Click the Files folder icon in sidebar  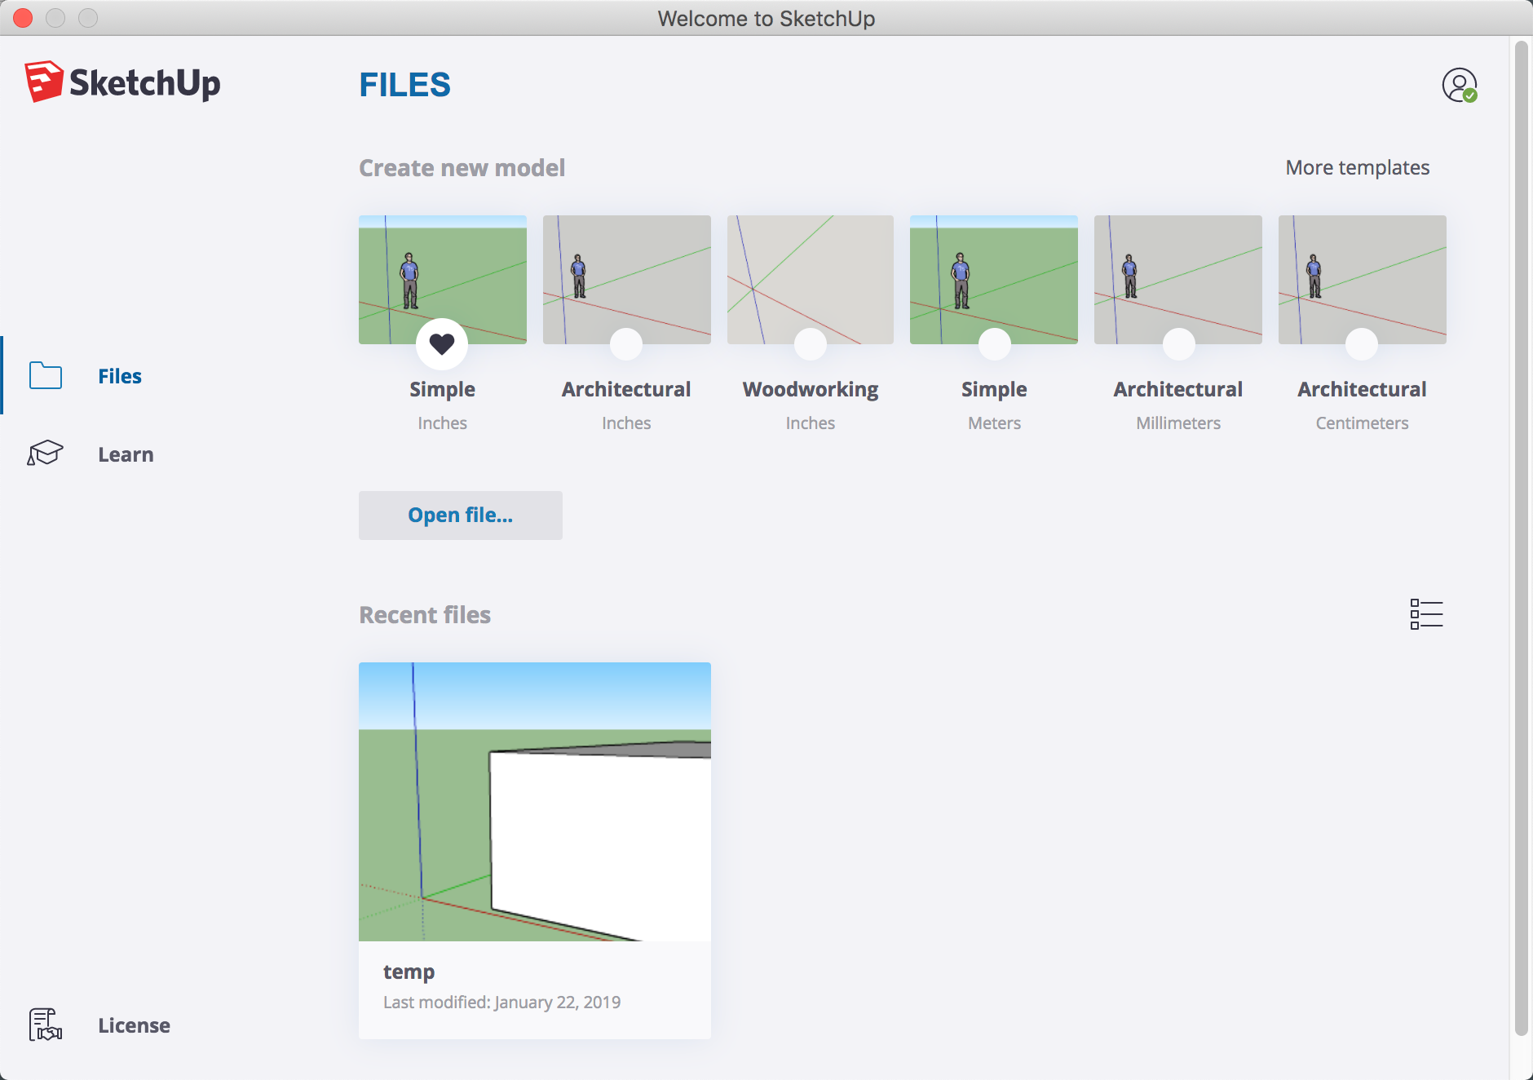click(46, 376)
